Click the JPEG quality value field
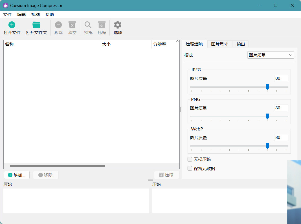 click(x=281, y=78)
